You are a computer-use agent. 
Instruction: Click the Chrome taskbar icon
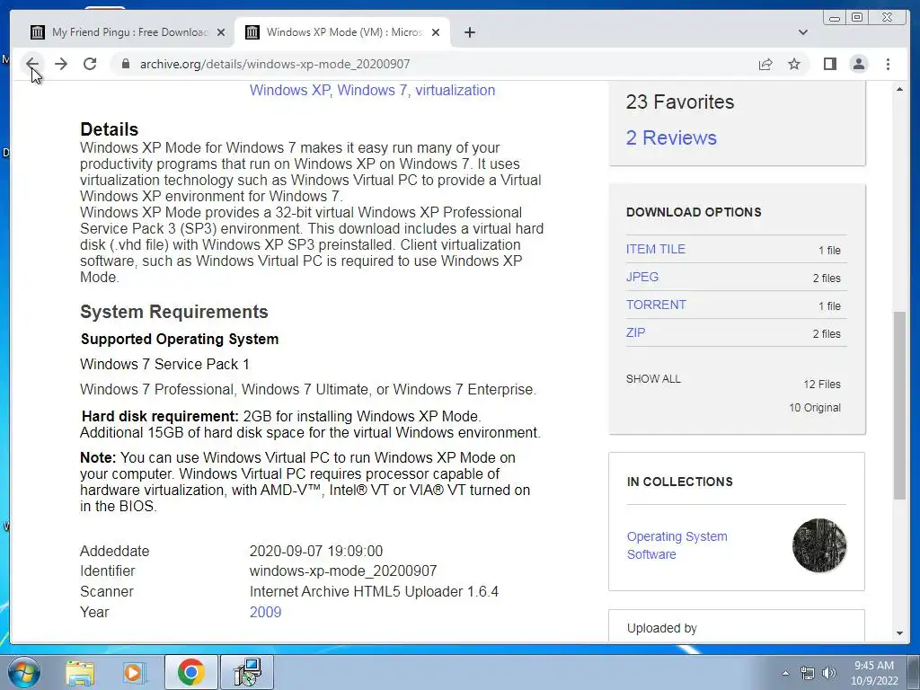[x=190, y=672]
